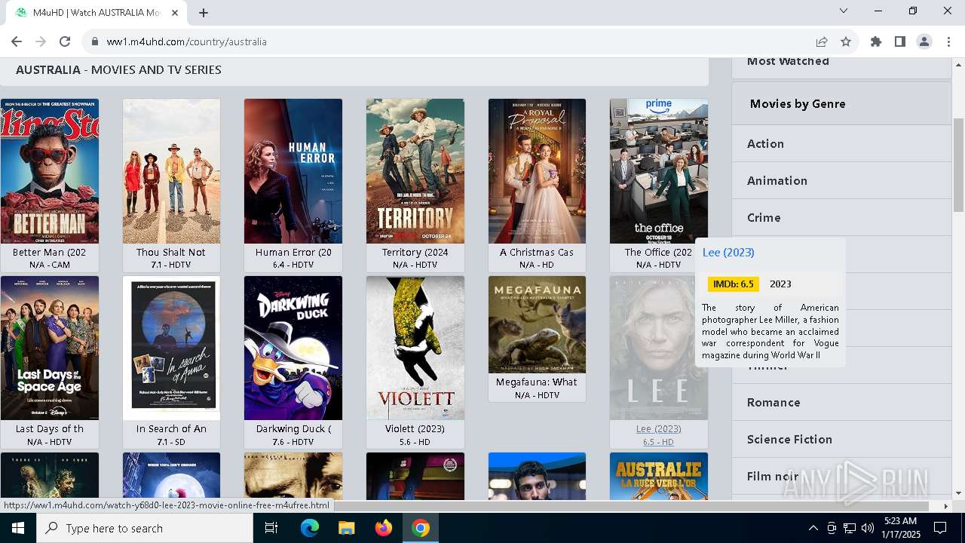The height and width of the screenshot is (543, 965).
Task: Open the notification center icon
Action: pos(940,528)
